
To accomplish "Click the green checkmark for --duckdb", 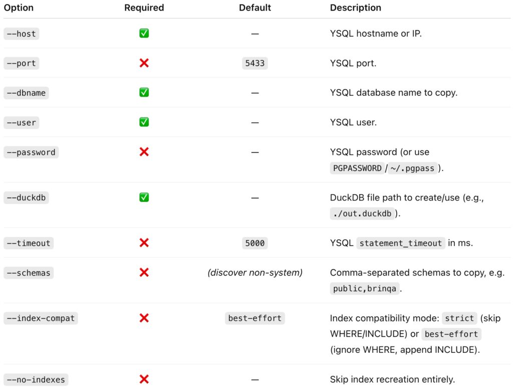I will click(x=144, y=198).
